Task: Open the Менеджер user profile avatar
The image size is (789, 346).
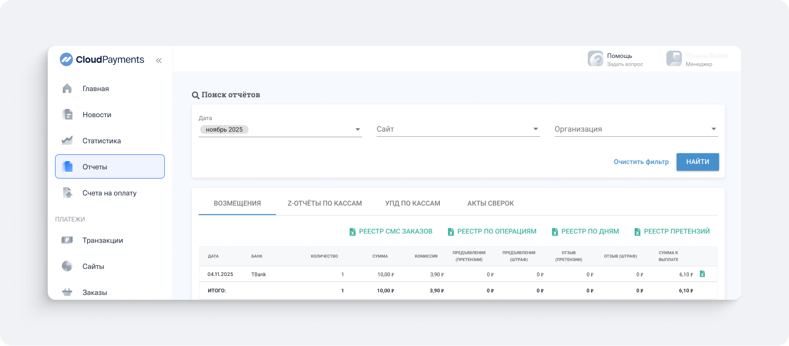Action: pos(674,59)
